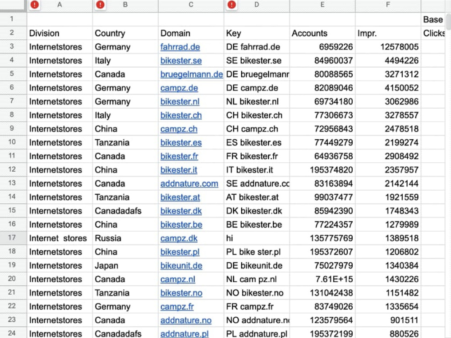Open the bikeunit.de link
Viewport: 451px width, 338px height.
click(x=181, y=265)
